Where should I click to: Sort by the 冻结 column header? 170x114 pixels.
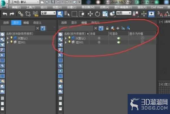[x=99, y=34]
